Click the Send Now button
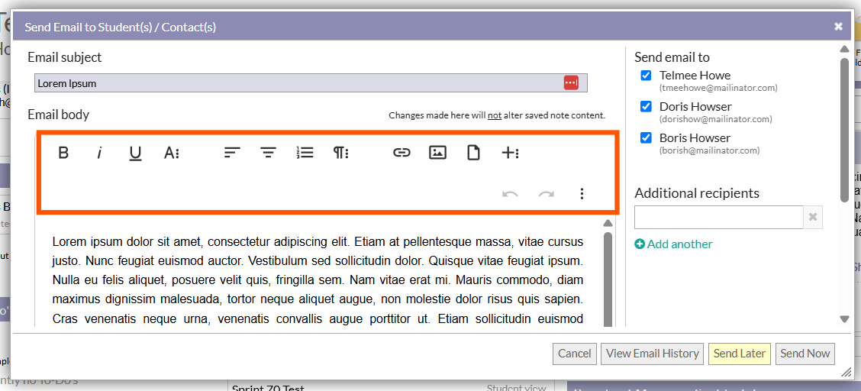 point(805,354)
